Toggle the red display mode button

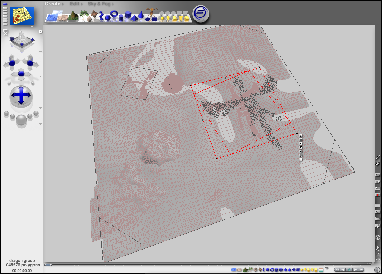pyautogui.click(x=377, y=195)
